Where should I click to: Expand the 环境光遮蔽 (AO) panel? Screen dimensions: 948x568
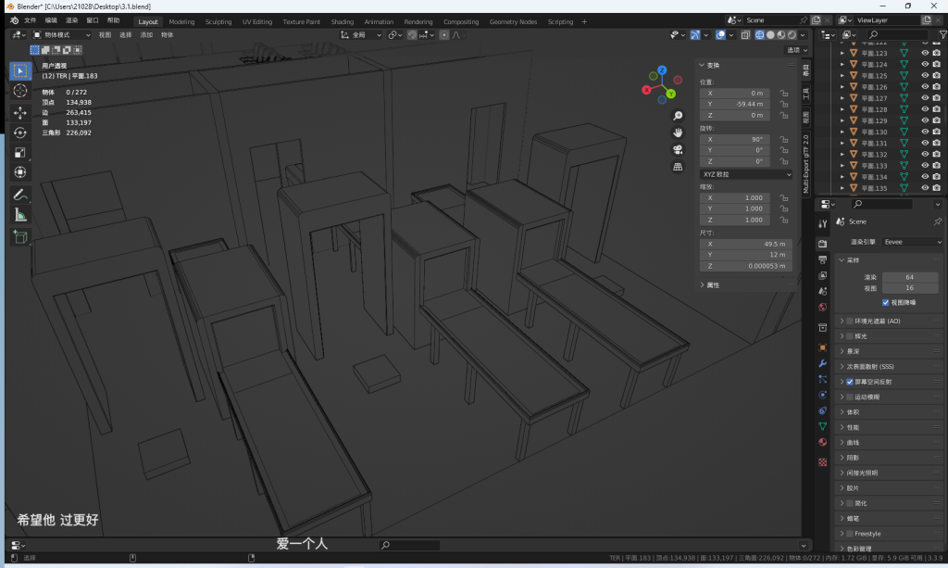(x=875, y=322)
